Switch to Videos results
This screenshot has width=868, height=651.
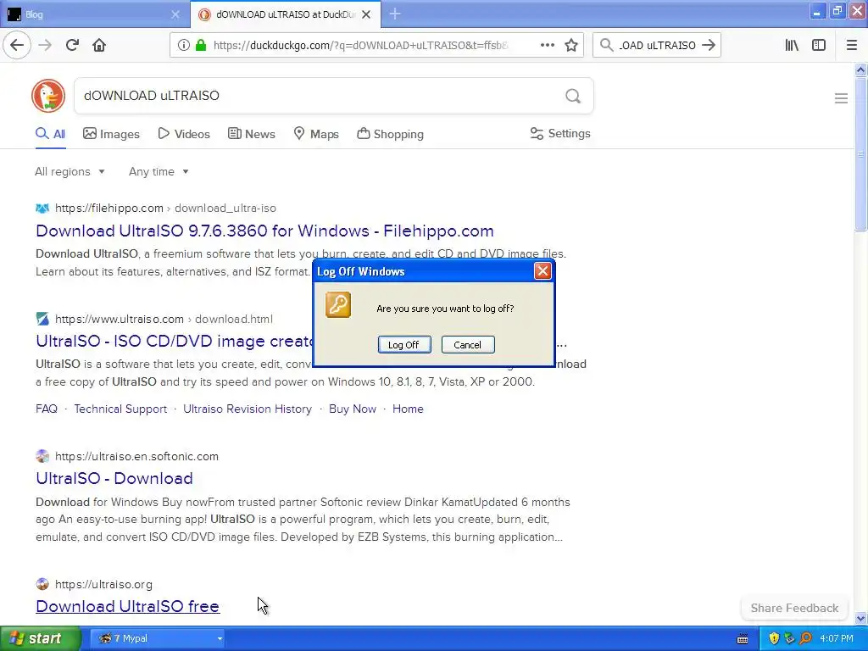tap(184, 134)
